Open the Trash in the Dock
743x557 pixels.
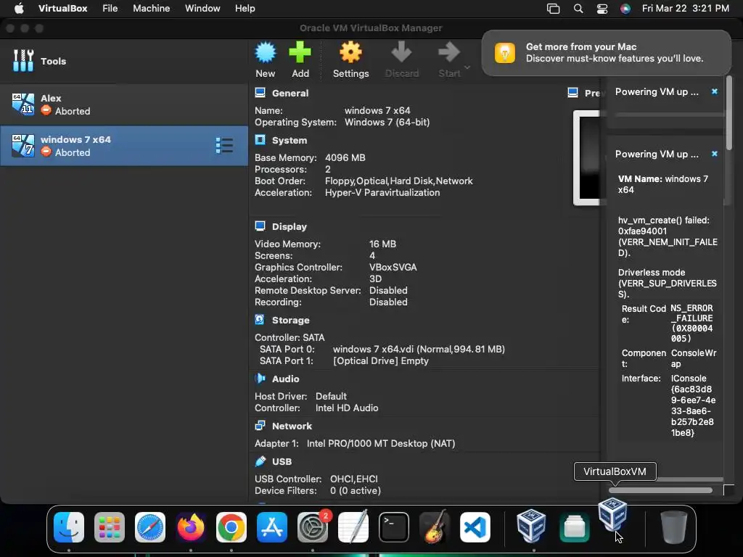click(673, 527)
